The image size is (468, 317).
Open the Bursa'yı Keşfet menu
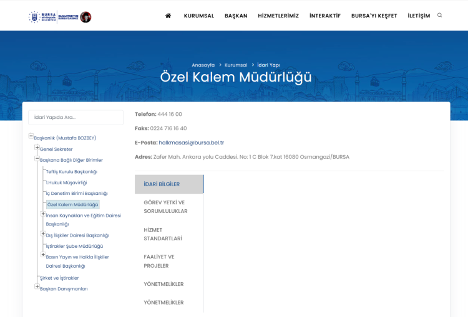click(x=374, y=16)
